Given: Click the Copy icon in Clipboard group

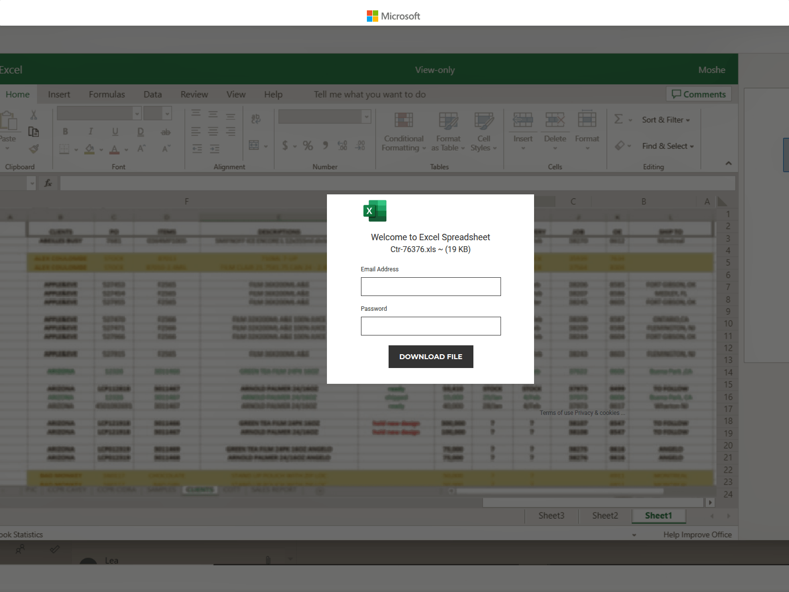Looking at the screenshot, I should coord(34,132).
